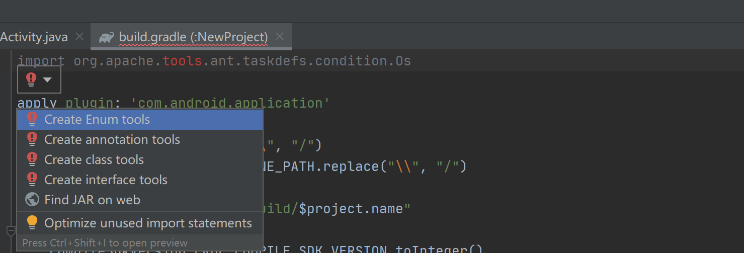
Task: Pick Create class tools
Action: click(94, 159)
